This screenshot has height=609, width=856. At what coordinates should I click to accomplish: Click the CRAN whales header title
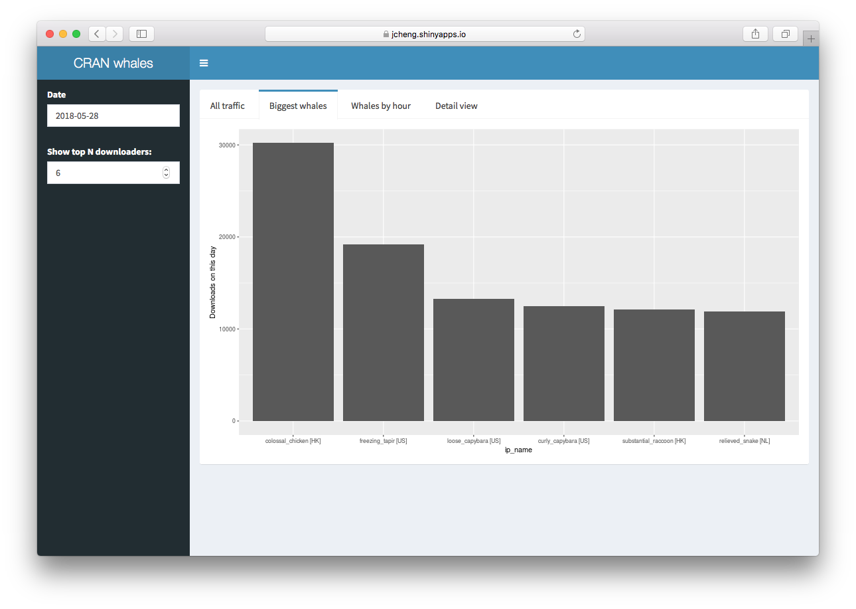pos(113,63)
